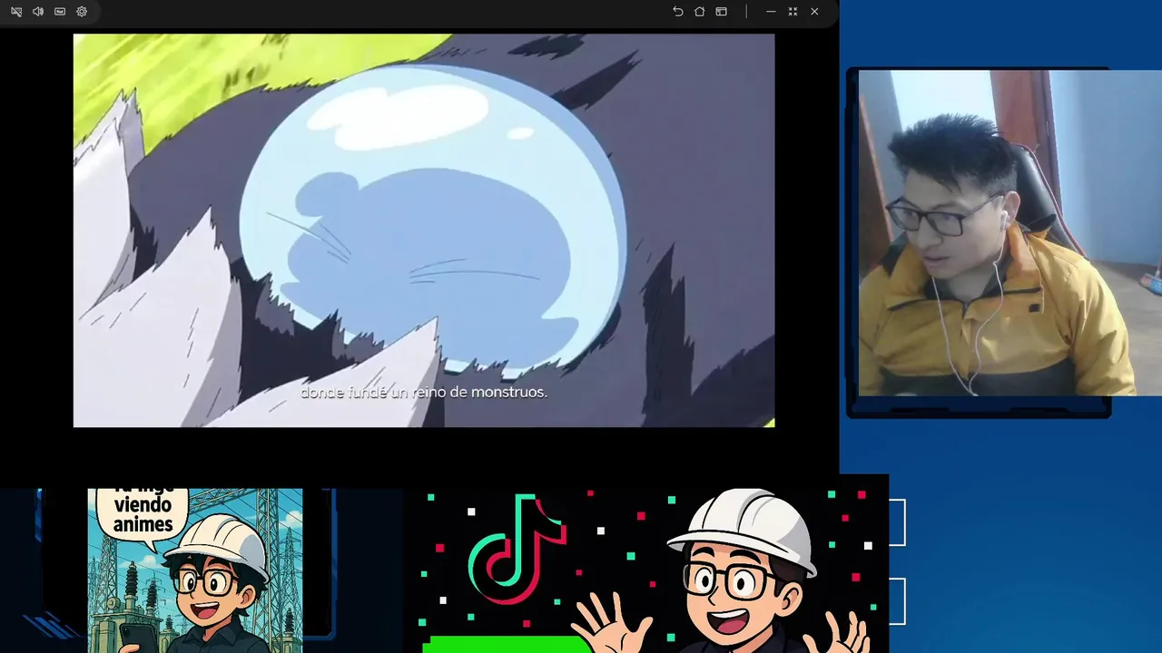Click the TikTok logo graphic
Screen dimensions: 1162x653
(x=517, y=551)
